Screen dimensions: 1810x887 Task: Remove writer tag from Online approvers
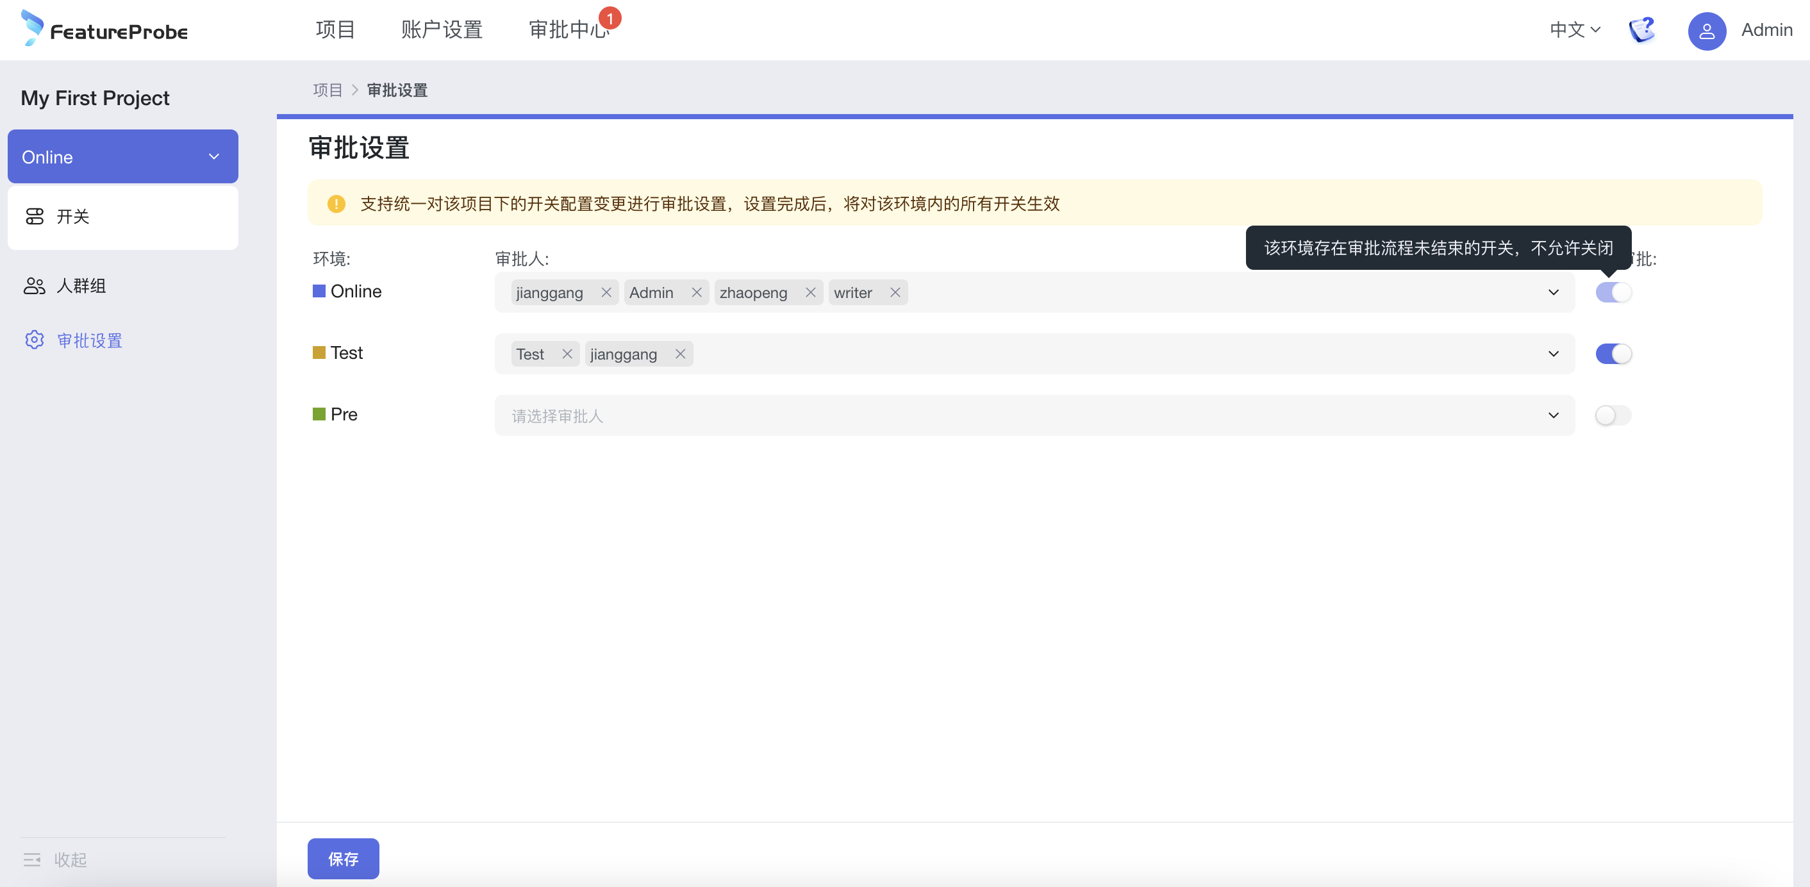click(x=895, y=292)
